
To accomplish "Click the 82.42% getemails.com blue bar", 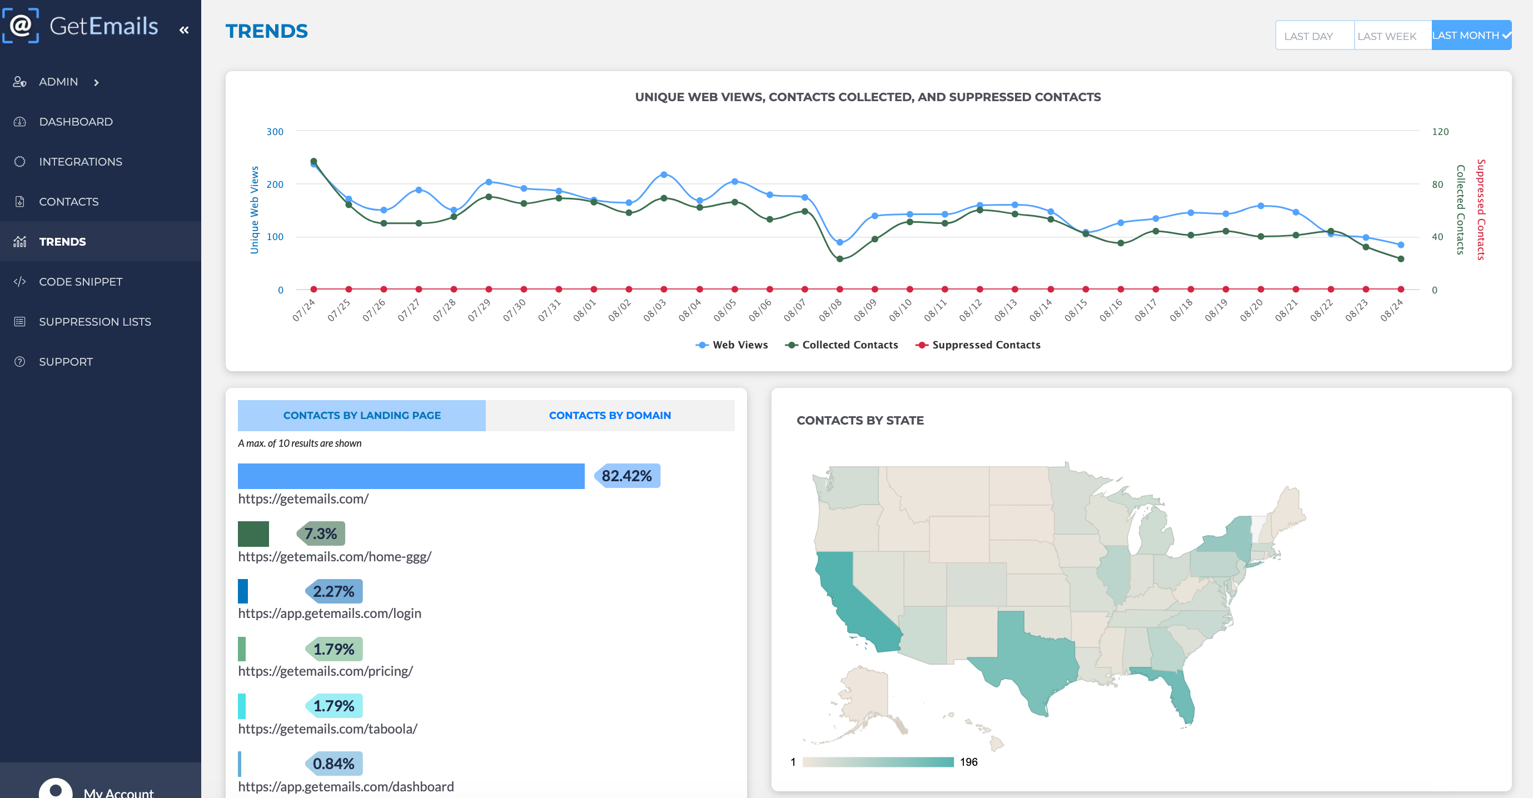I will pos(411,476).
